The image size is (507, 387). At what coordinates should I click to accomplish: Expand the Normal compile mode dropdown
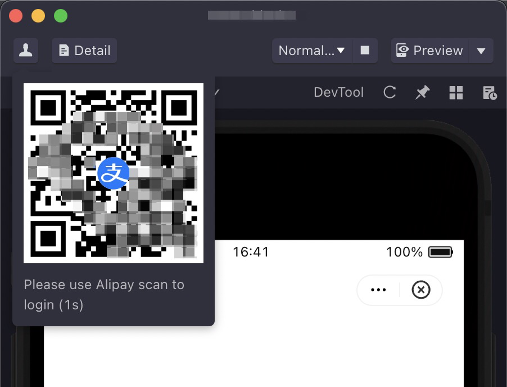click(312, 51)
